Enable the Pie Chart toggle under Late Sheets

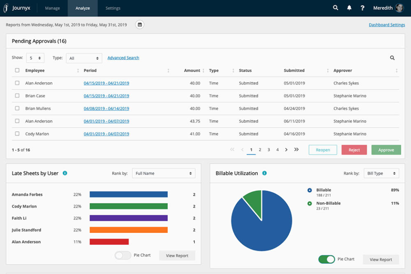tap(122, 255)
